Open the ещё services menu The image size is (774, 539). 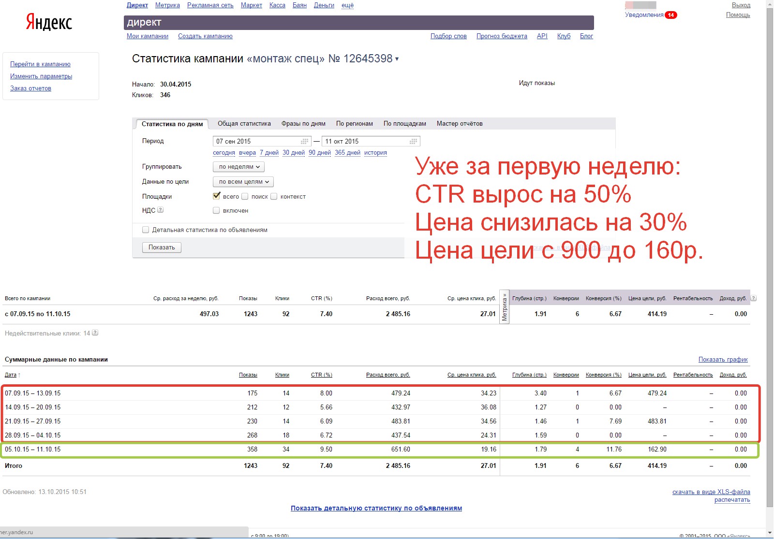click(x=347, y=5)
